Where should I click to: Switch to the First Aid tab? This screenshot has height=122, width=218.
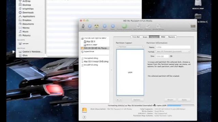click(x=136, y=37)
